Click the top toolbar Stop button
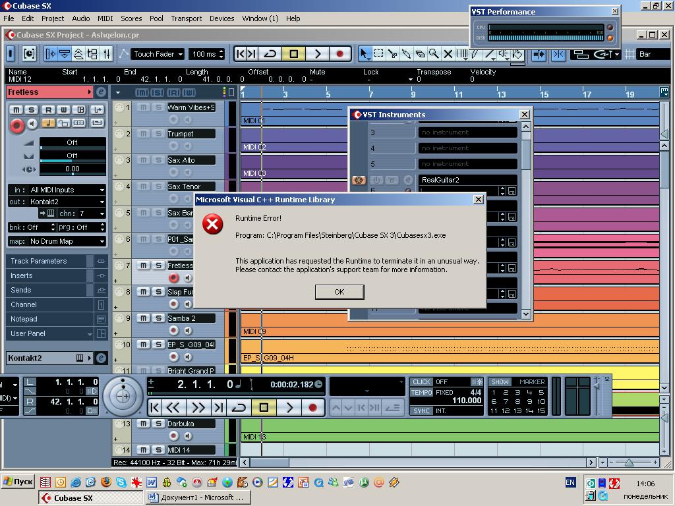675x506 pixels. pos(294,54)
